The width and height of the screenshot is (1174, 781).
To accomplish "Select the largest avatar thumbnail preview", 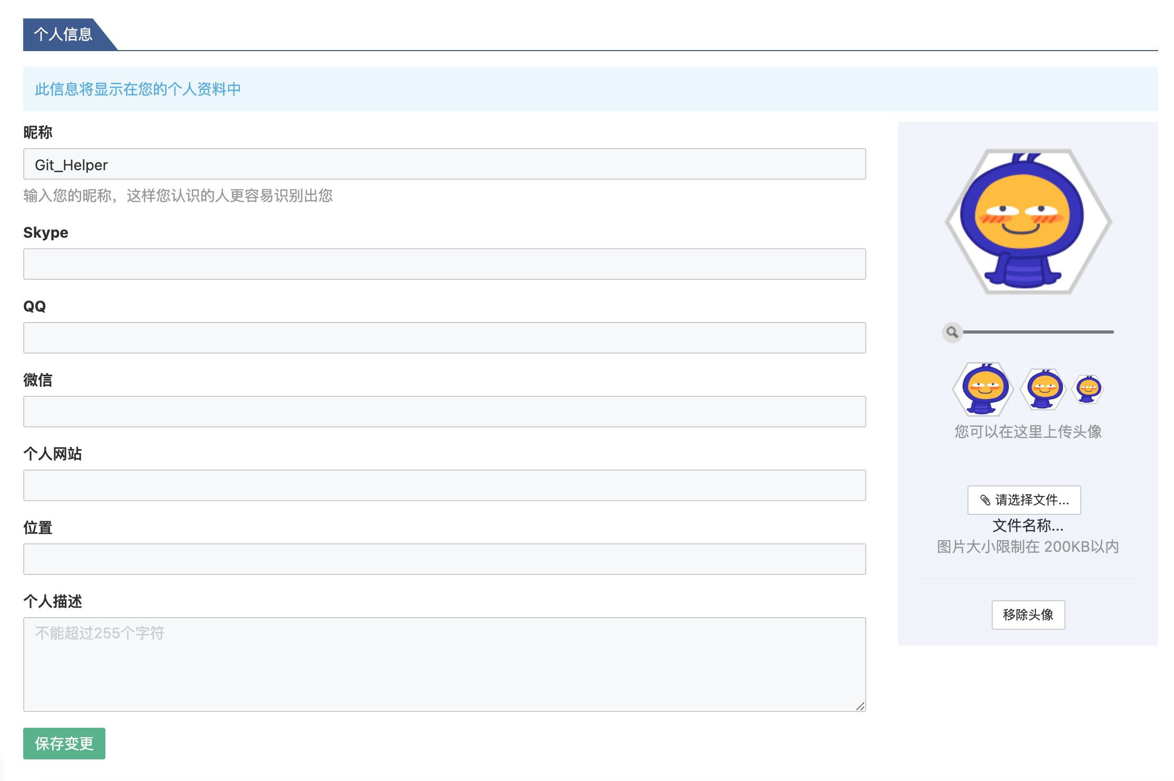I will pyautogui.click(x=983, y=389).
